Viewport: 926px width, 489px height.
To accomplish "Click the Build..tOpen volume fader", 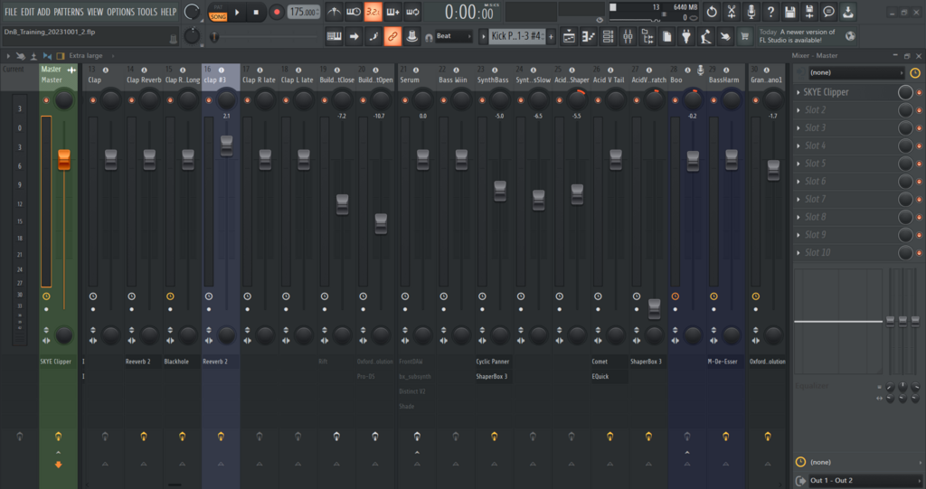I will click(381, 223).
